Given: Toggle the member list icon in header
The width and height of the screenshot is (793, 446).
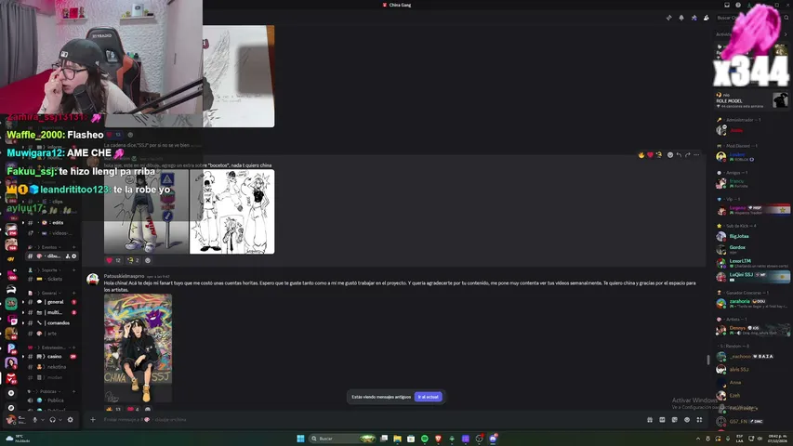Looking at the screenshot, I should 706,18.
